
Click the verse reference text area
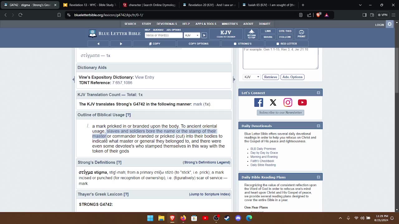click(281, 58)
